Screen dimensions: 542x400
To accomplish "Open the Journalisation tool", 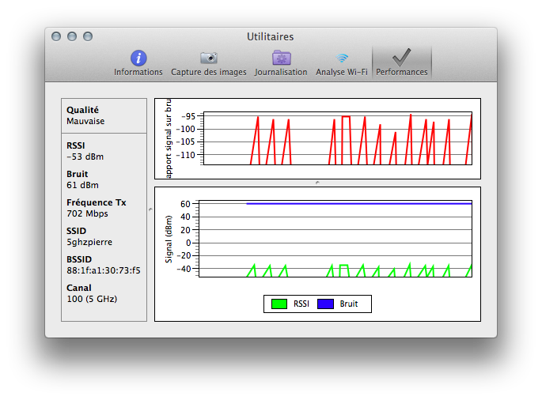I will pyautogui.click(x=281, y=58).
